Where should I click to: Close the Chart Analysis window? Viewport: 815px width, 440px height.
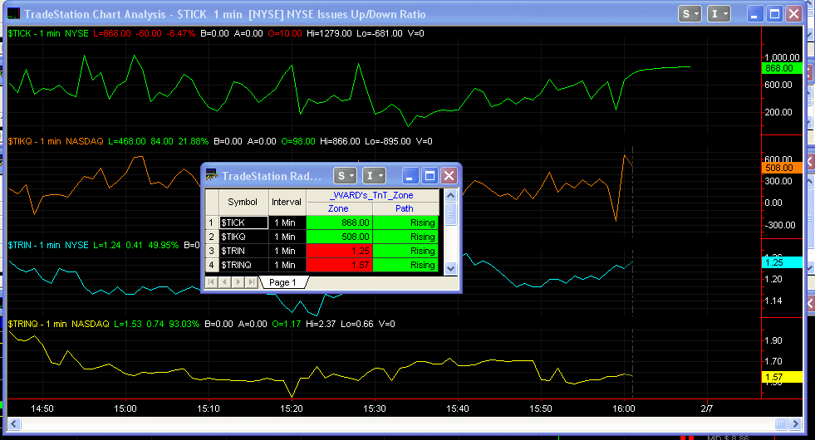pos(793,14)
